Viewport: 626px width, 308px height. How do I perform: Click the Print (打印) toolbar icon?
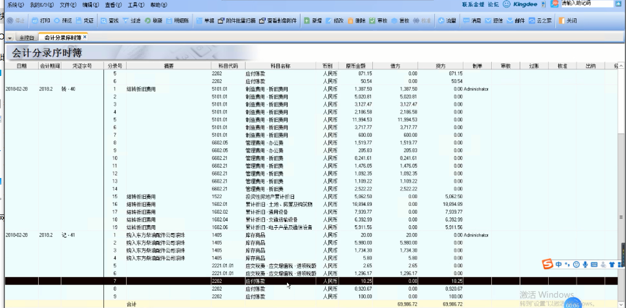35,21
